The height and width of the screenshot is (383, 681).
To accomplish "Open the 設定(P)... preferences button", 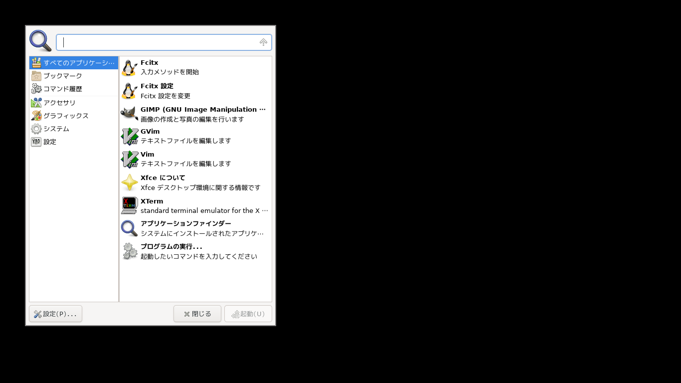I will 55,314.
